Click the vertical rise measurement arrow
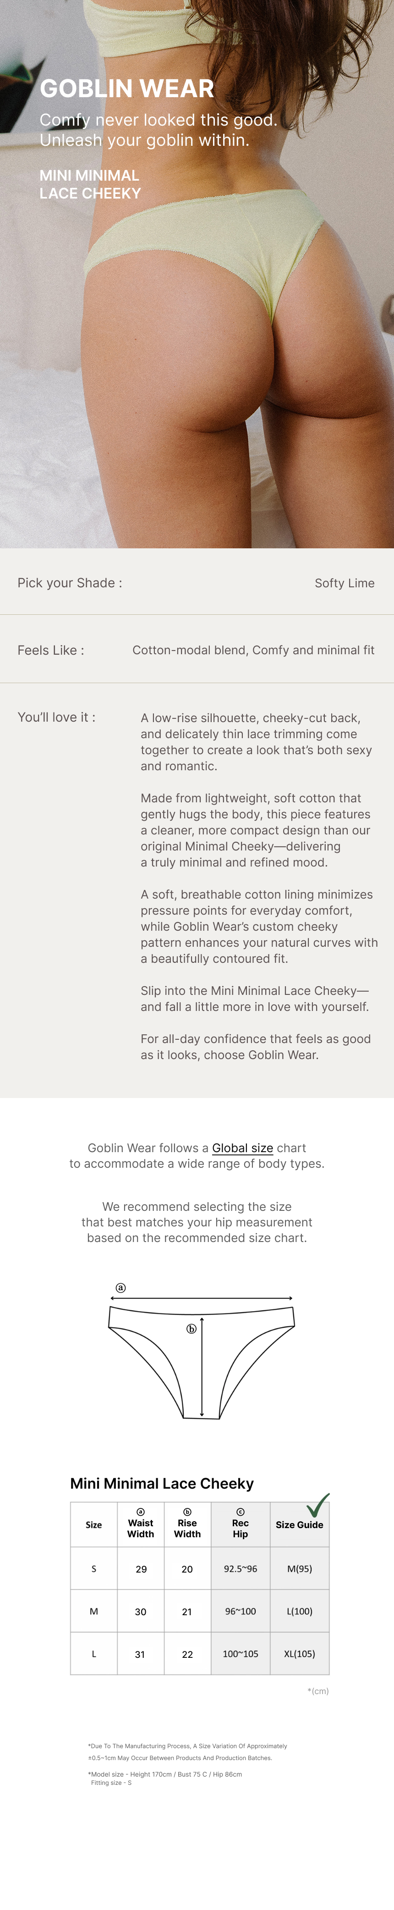 (x=202, y=1368)
